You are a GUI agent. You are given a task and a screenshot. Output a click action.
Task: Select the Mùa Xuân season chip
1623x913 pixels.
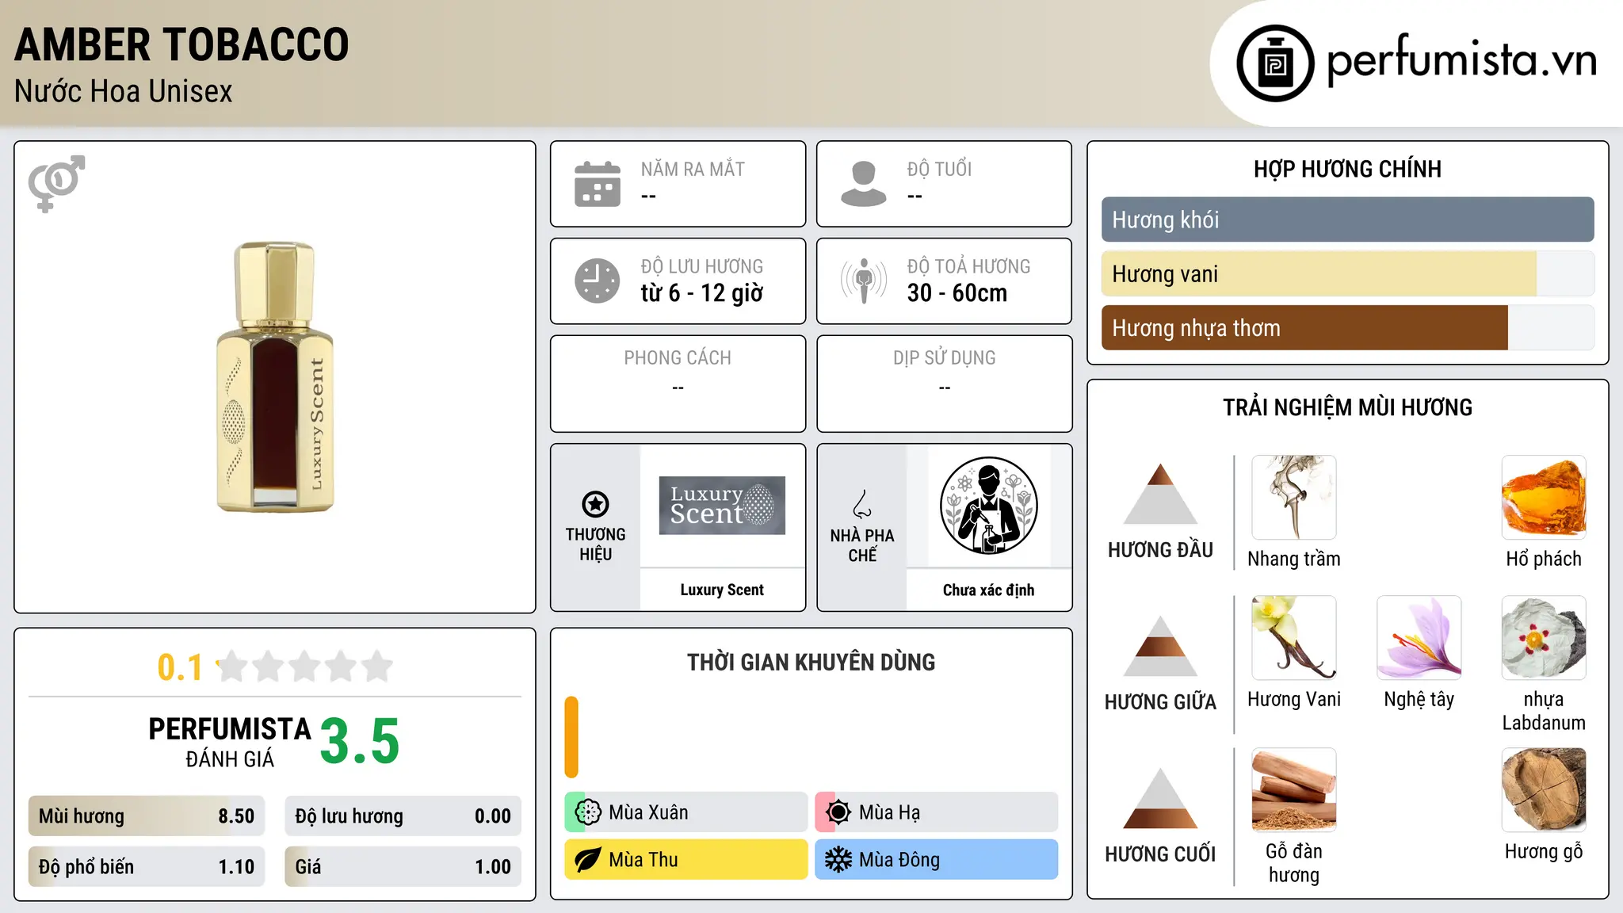[x=686, y=812]
